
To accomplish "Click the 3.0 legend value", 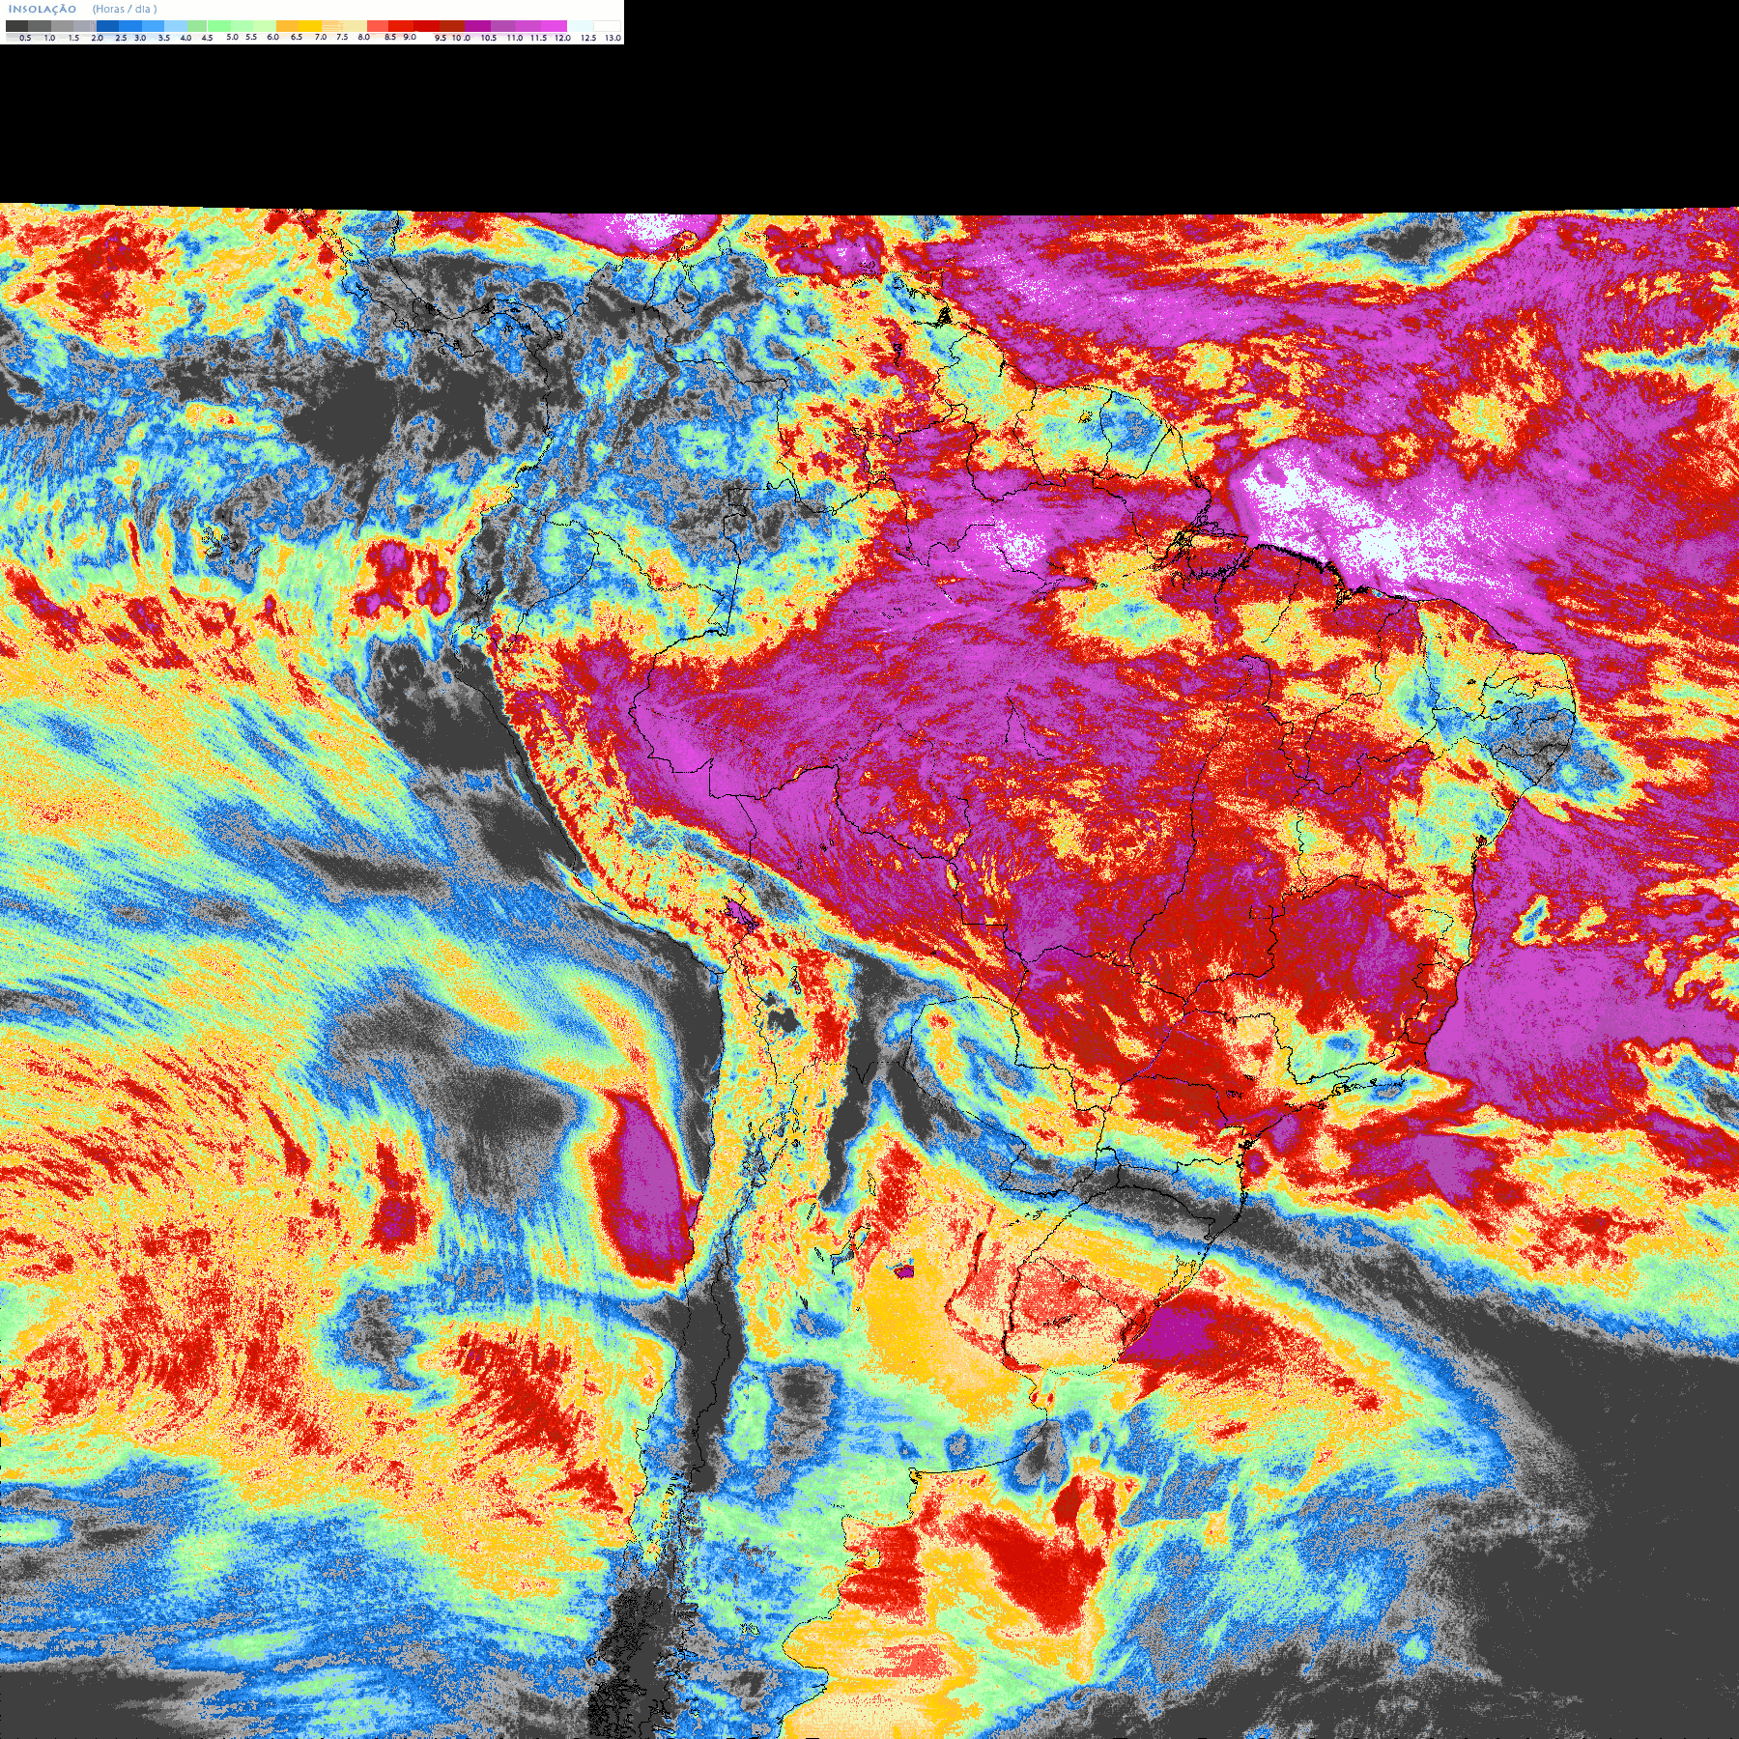I will tap(140, 38).
